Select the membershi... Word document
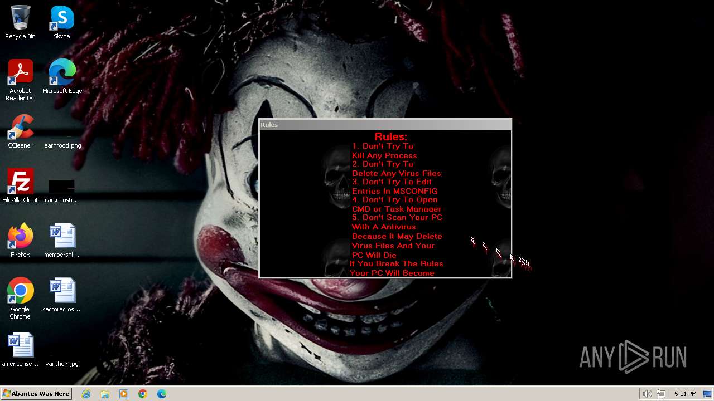 (62, 241)
